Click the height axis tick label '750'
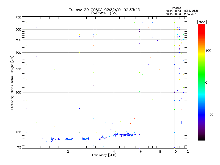 pyautogui.click(x=18, y=17)
